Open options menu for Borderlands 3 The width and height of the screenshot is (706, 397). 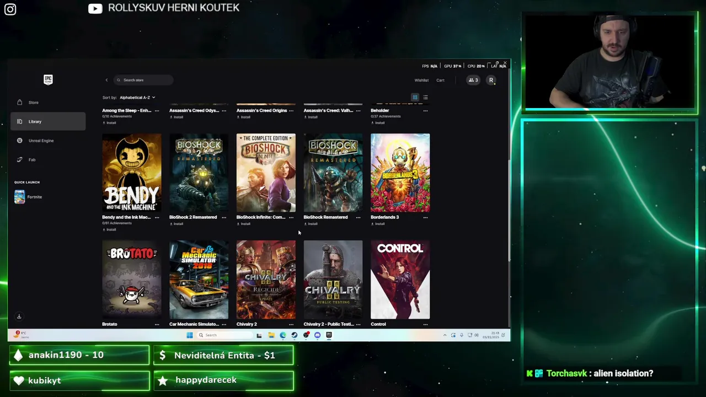425,217
